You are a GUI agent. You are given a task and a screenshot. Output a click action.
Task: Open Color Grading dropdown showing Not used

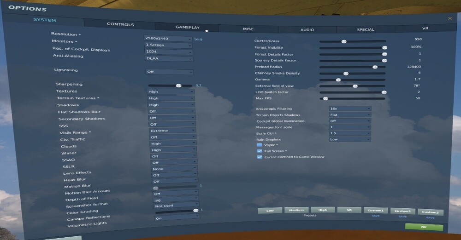177,206
